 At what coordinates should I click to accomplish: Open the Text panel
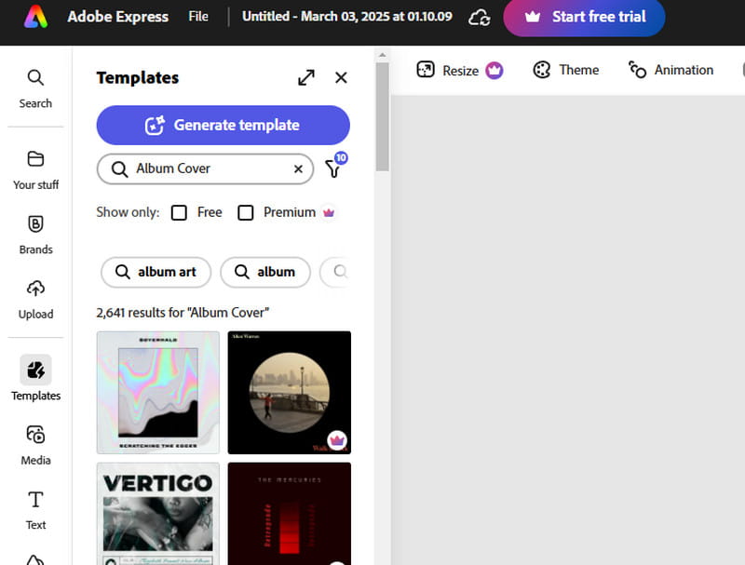tap(35, 510)
